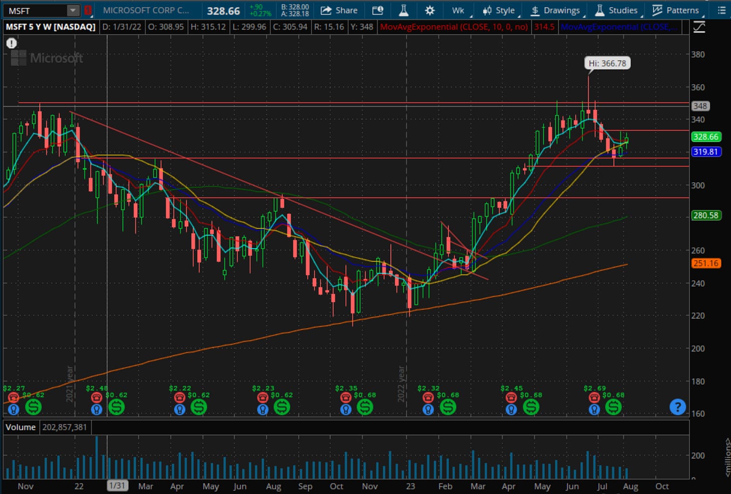This screenshot has height=494, width=731.
Task: Click the earnings phone icon under $2.27
Action: click(14, 398)
